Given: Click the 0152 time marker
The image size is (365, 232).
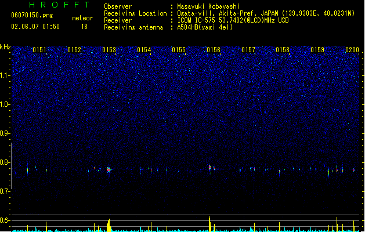Looking at the screenshot, I should [74, 50].
